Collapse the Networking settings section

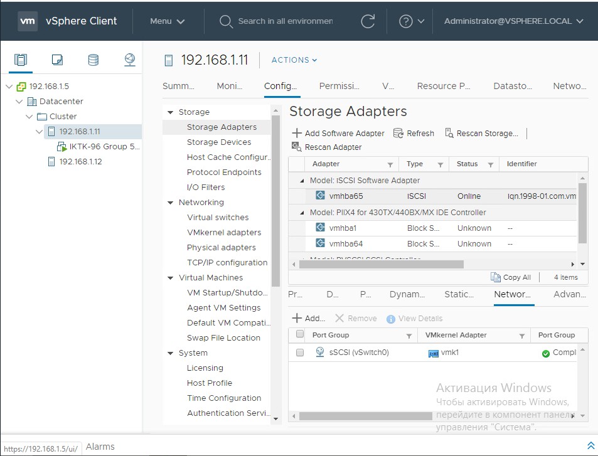[x=171, y=203]
